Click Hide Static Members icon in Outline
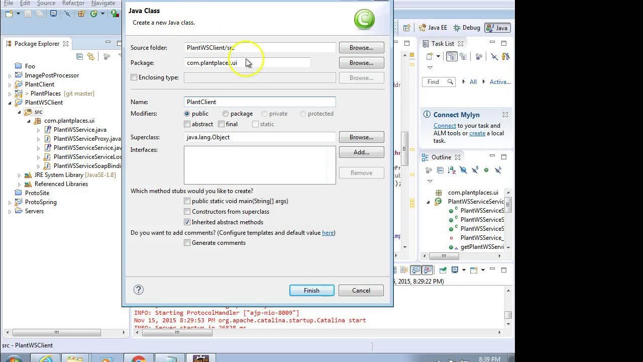The width and height of the screenshot is (643, 362). point(475,170)
